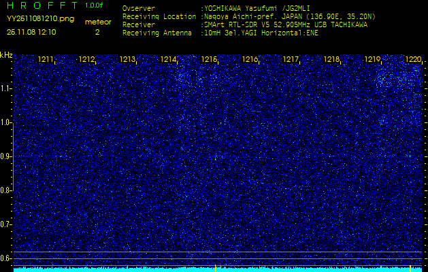Click the 'meteor' count label
Image resolution: width=428 pixels, height=272 pixels.
[x=98, y=22]
